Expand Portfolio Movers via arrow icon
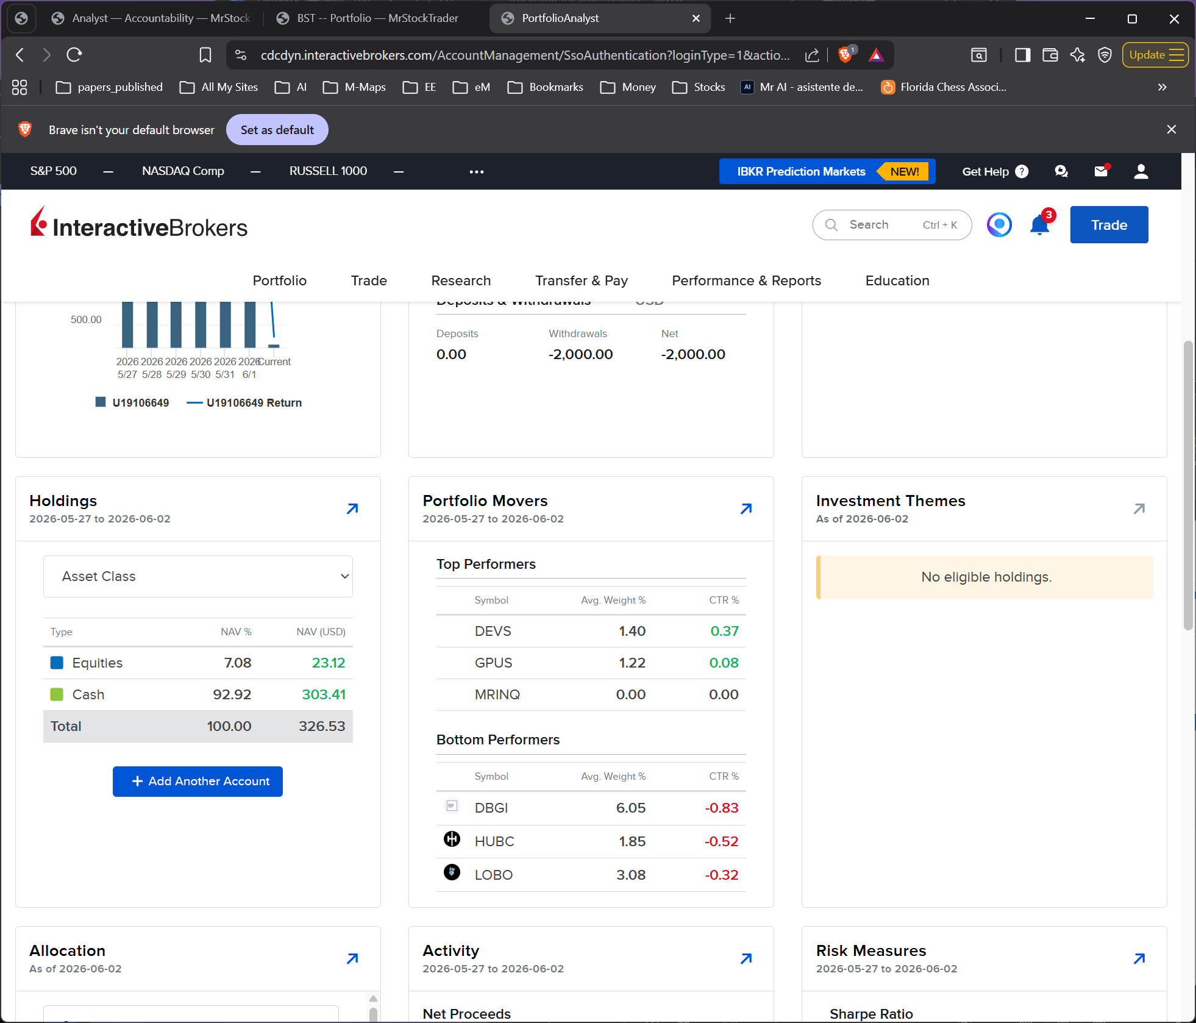This screenshot has width=1196, height=1023. [746, 509]
